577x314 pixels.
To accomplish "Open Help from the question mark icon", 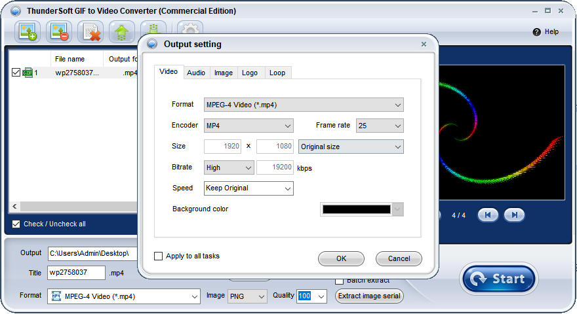I will (537, 32).
